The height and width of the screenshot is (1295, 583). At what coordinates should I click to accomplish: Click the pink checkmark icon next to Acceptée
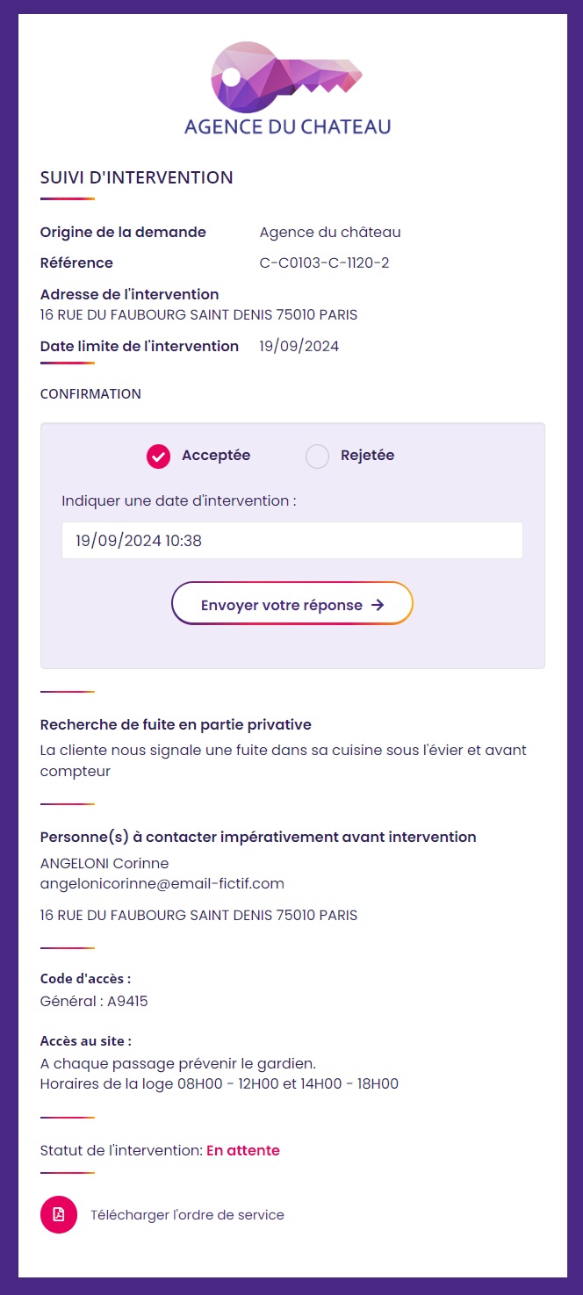click(x=158, y=456)
